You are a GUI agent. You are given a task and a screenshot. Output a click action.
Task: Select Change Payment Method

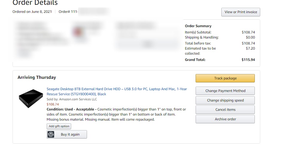coord(225,91)
